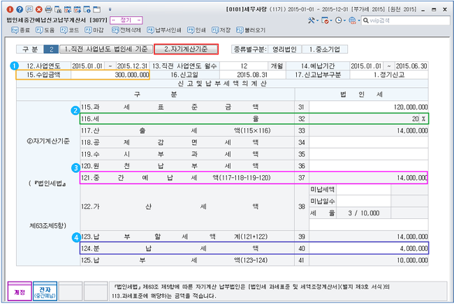The image size is (454, 304).
Task: Click the window layout icon
Action: (x=96, y=10)
